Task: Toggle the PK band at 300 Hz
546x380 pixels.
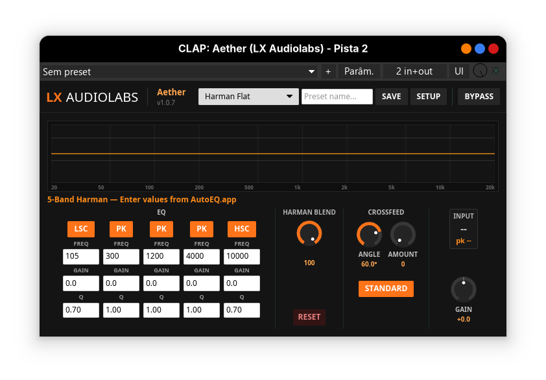Action: (121, 229)
